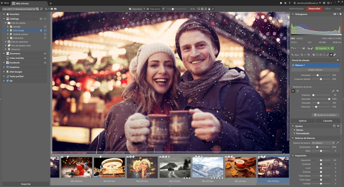Click the Ajustes de la tableta button
This screenshot has height=187, width=344.
[x=325, y=115]
